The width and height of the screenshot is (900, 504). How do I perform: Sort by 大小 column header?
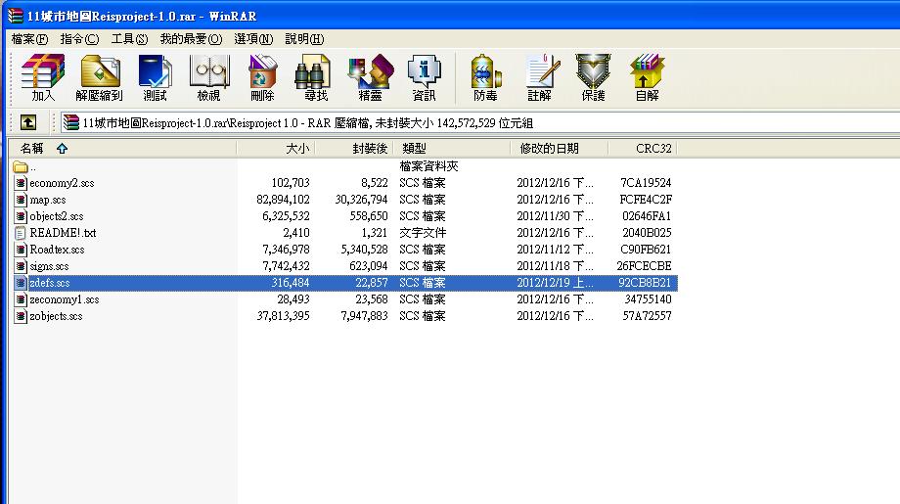click(x=276, y=149)
